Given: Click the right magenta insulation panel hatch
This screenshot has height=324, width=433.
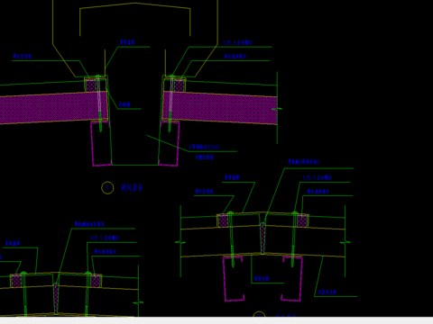Looking at the screenshot, I should click(x=220, y=108).
